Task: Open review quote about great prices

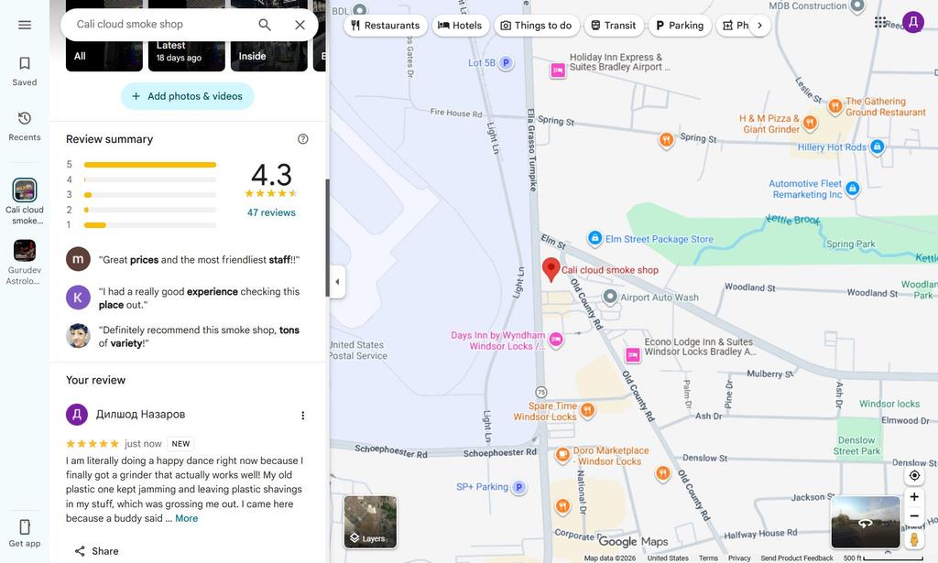Action: 199,260
